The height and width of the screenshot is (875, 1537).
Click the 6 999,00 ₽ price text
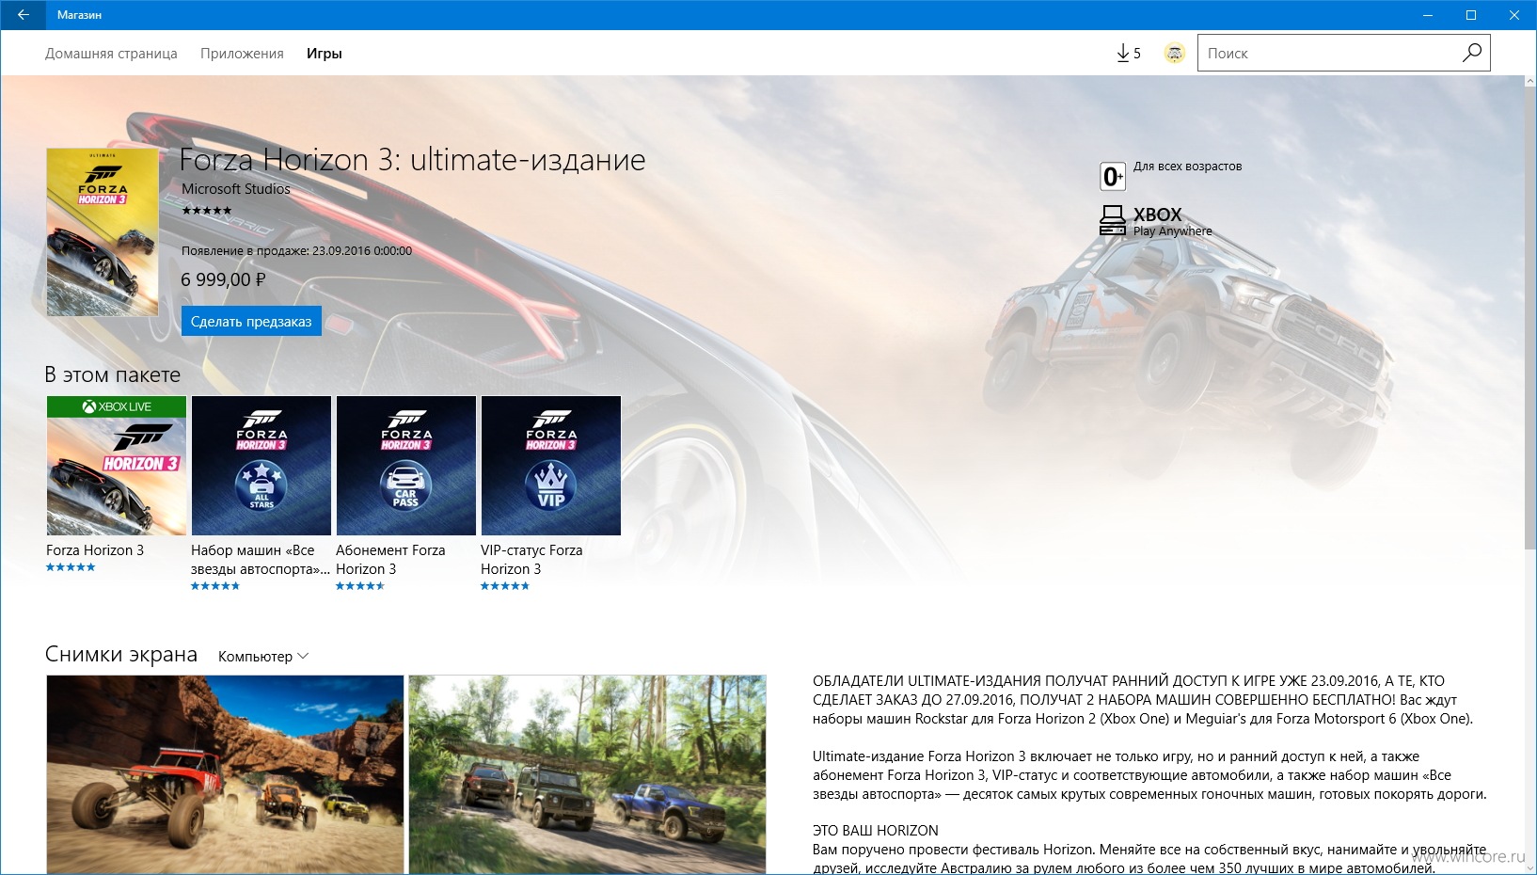coord(223,279)
